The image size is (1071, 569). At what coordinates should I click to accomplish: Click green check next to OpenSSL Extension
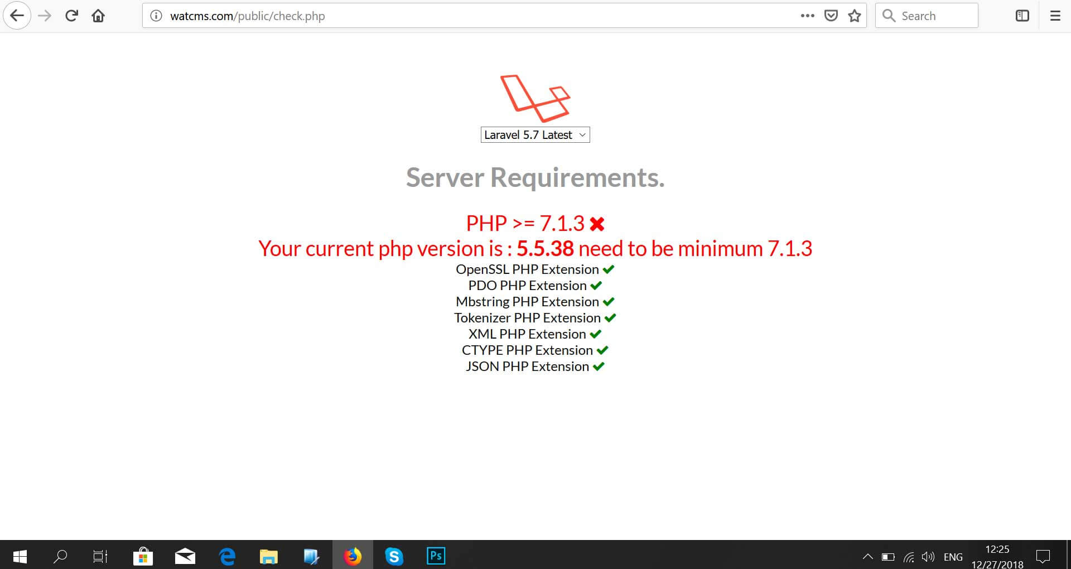click(x=609, y=269)
